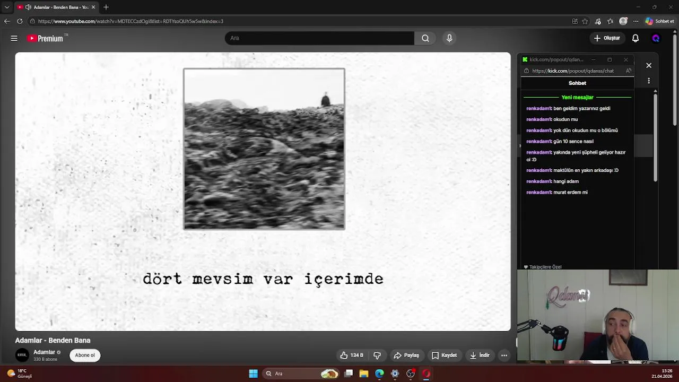This screenshot has width=679, height=382.
Task: Close the Adamlar - Benden Bana tab
Action: click(93, 7)
